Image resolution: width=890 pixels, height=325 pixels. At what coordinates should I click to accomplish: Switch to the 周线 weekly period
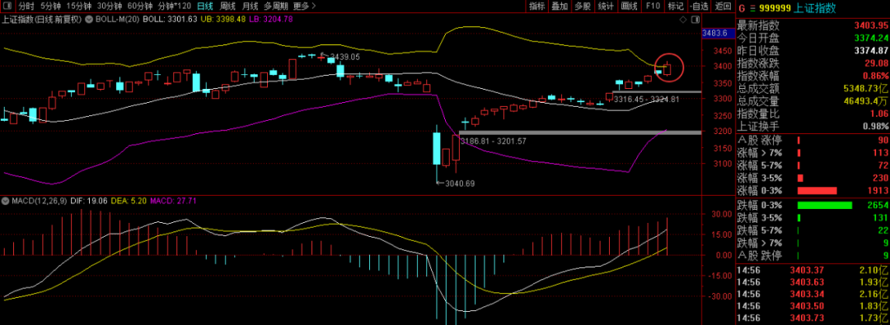(227, 7)
